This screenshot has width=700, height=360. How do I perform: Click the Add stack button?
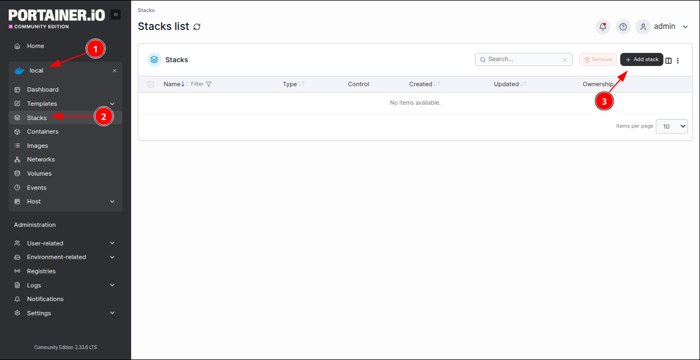point(642,59)
